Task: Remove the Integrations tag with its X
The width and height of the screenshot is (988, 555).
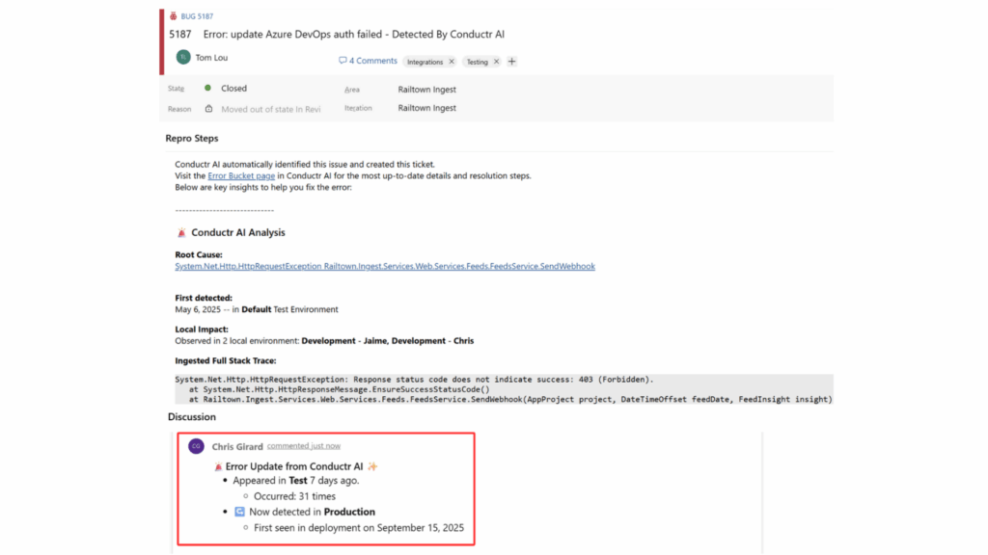Action: coord(452,62)
